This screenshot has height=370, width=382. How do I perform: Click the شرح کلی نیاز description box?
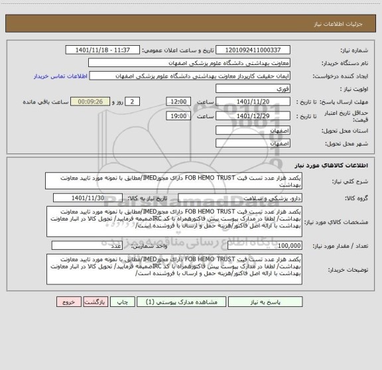tap(174, 181)
